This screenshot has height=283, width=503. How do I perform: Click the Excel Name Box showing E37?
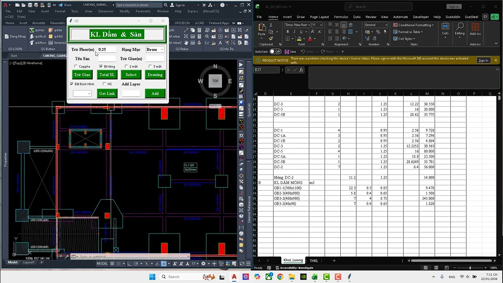(266, 70)
